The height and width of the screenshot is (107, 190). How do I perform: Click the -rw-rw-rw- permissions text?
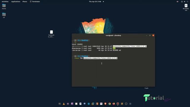(76, 50)
